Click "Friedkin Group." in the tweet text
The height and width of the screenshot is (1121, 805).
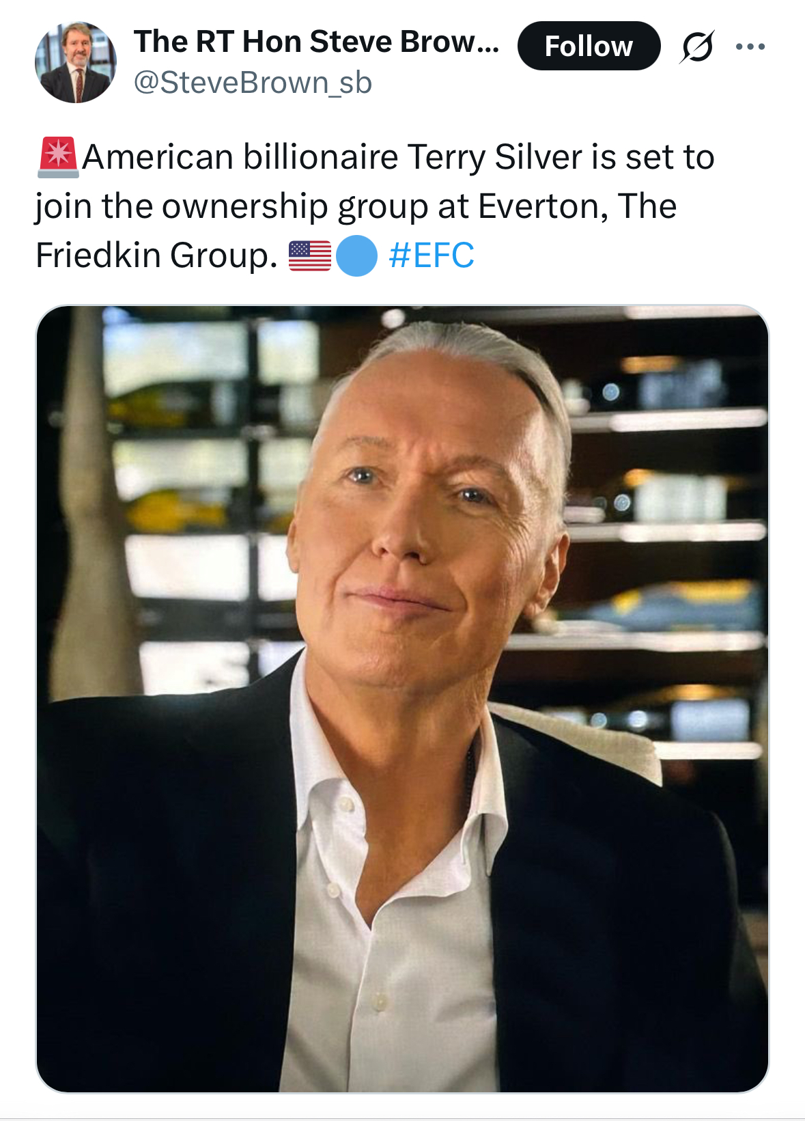(x=156, y=255)
